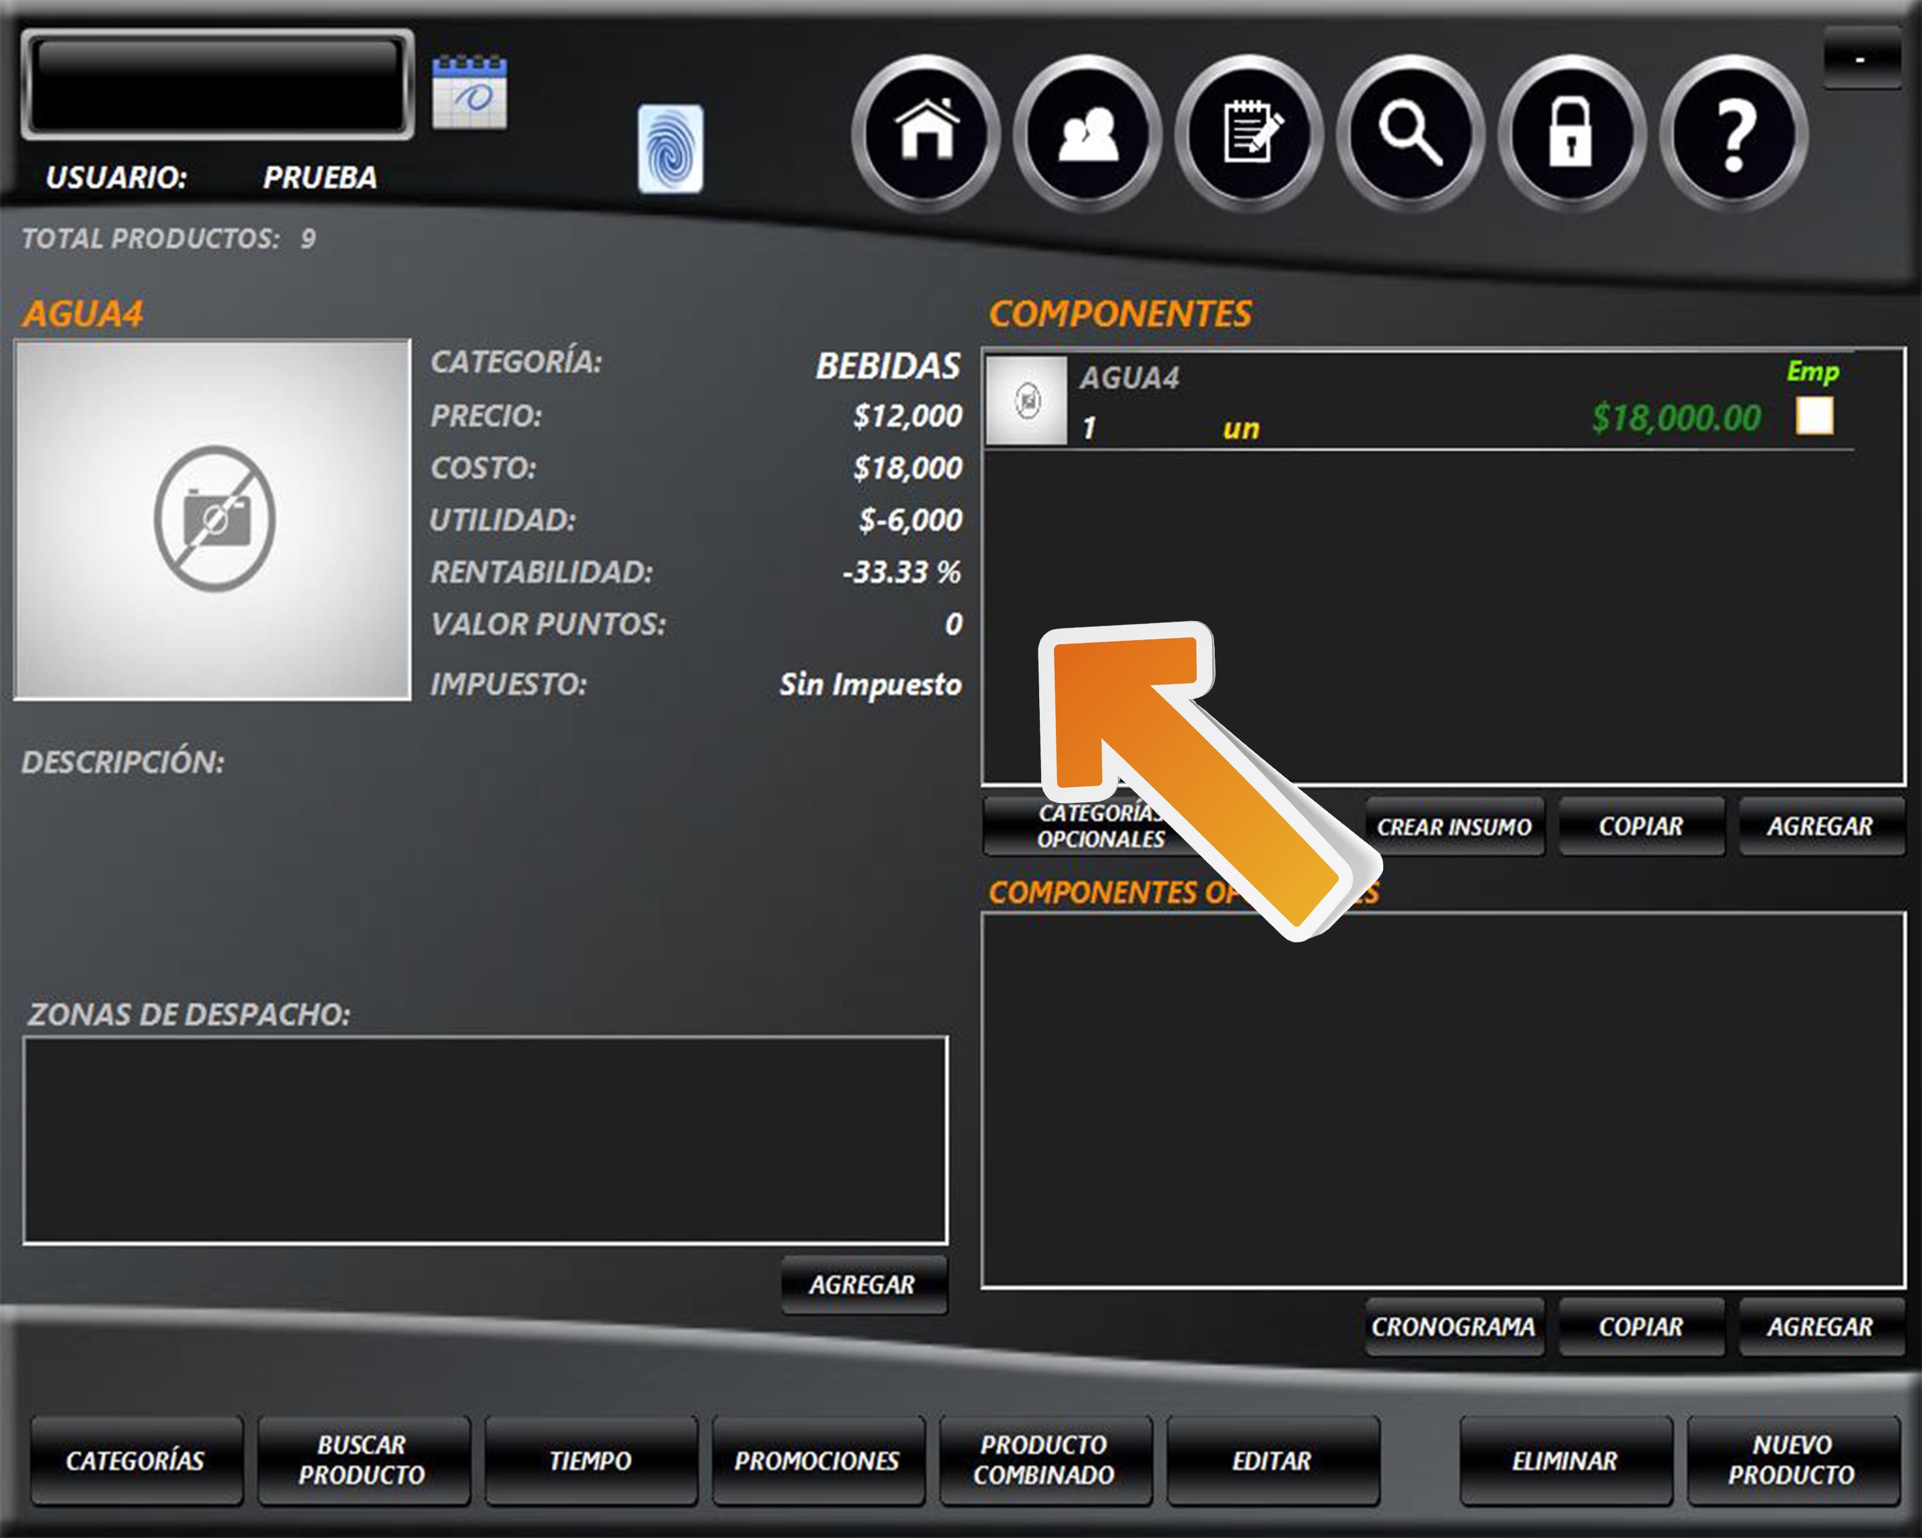This screenshot has height=1538, width=1922.
Task: Click the no-photo product image placeholder
Action: pos(213,519)
